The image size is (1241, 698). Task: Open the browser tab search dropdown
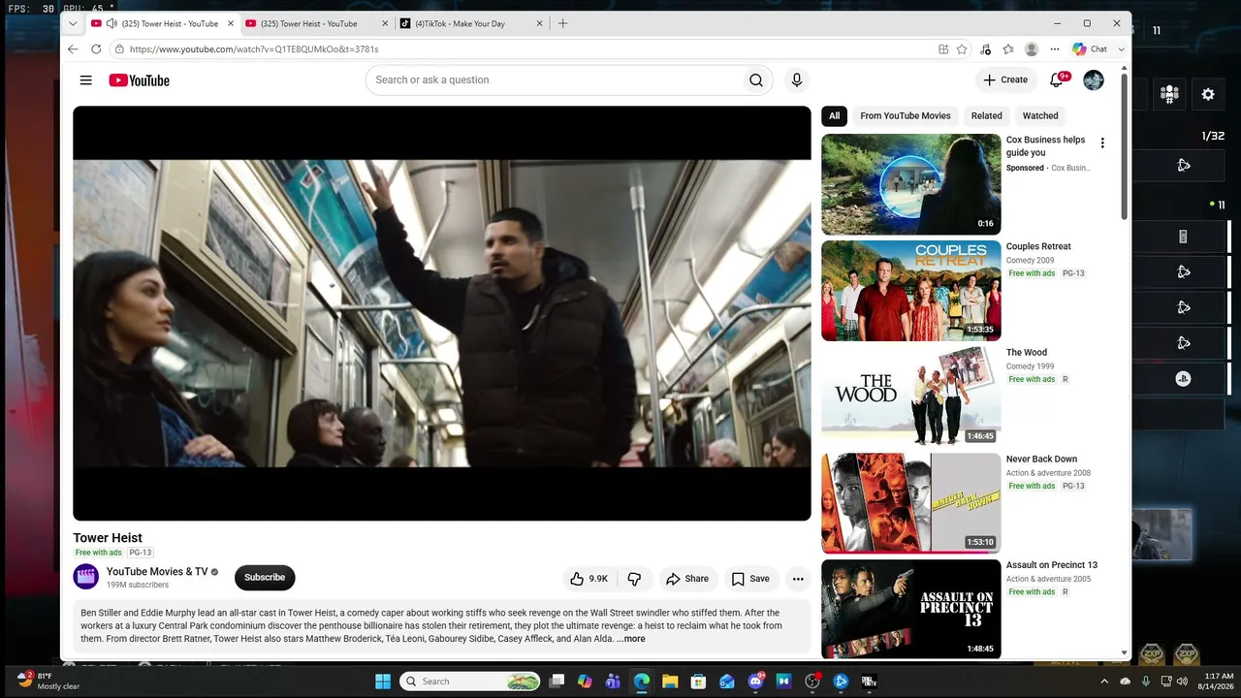click(73, 23)
